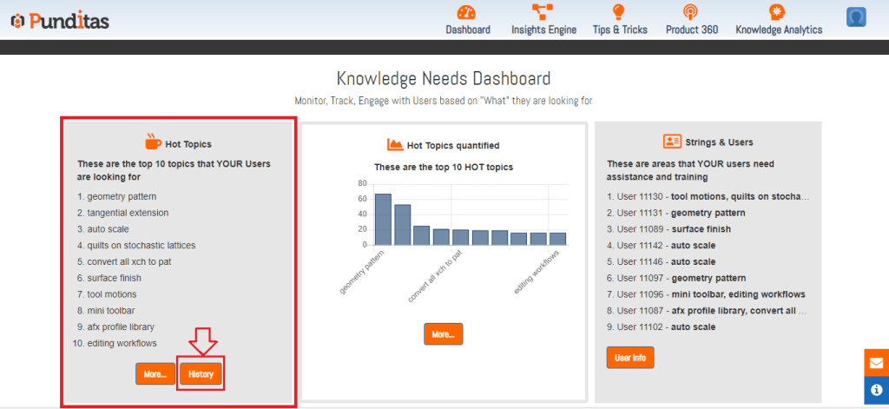Select 'quilts on stochastic lattices' topic
The image size is (889, 409).
[141, 246]
